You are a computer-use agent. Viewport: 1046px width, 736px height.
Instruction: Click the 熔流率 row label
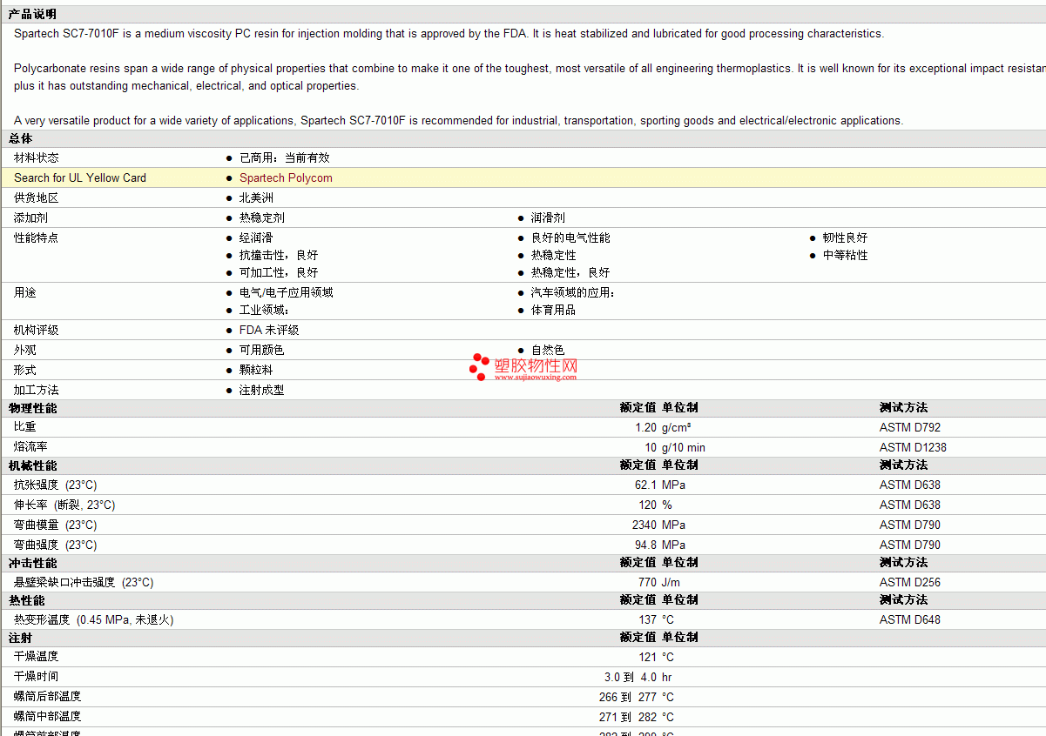pos(30,447)
